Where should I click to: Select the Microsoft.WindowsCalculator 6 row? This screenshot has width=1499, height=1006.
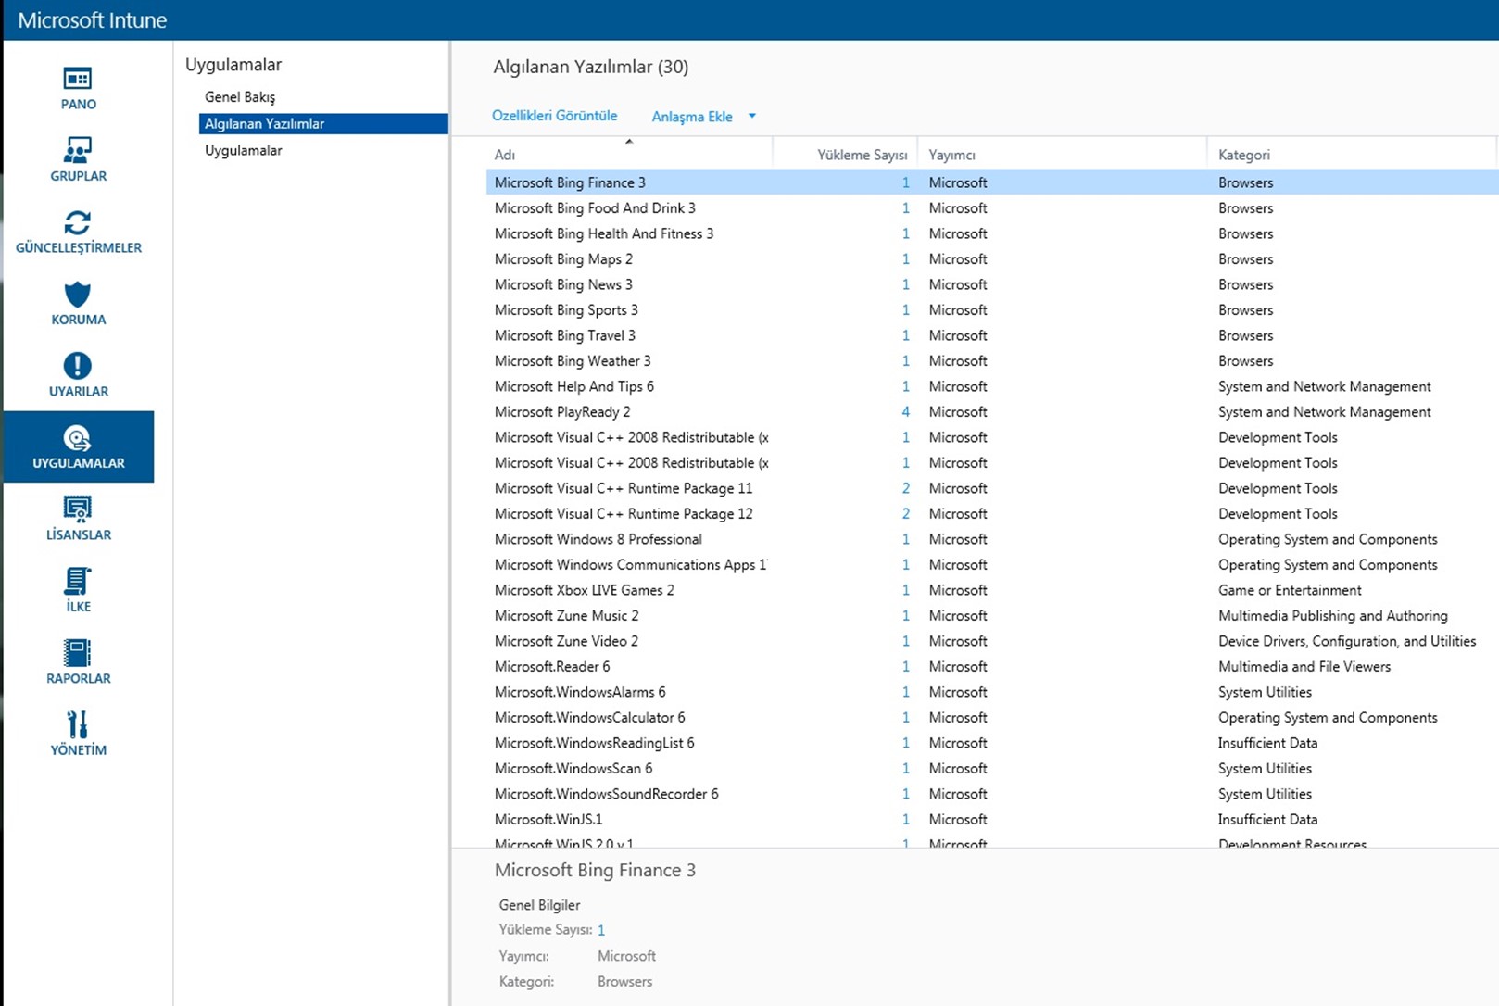click(992, 718)
